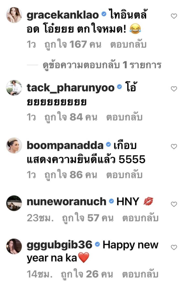Screen dimensions: 188x281
Task: Open nuneworanuch's profile avatar
Action: coord(14,203)
